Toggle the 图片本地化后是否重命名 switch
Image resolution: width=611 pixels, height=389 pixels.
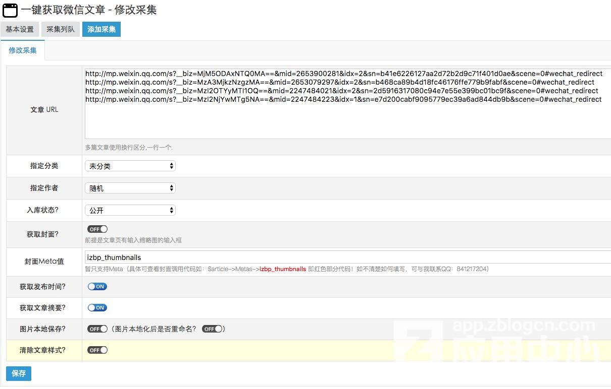[212, 329]
